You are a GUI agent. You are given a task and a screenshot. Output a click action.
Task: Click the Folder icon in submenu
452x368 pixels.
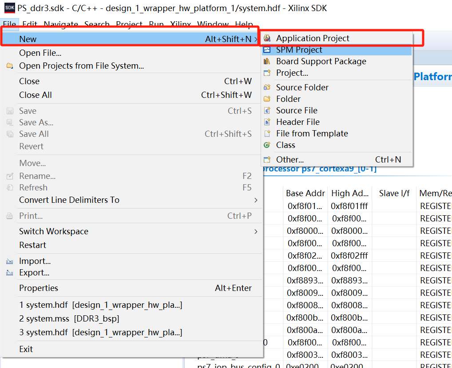coord(267,99)
